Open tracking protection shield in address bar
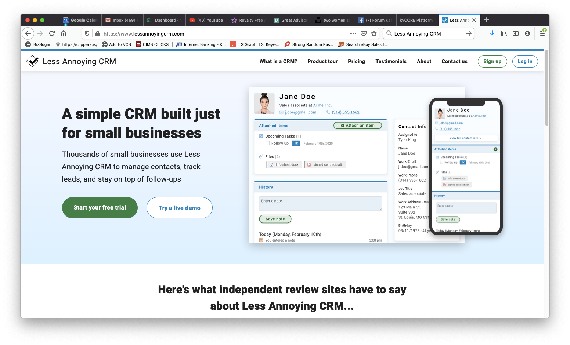Screen dimensions: 570x345 pyautogui.click(x=87, y=33)
